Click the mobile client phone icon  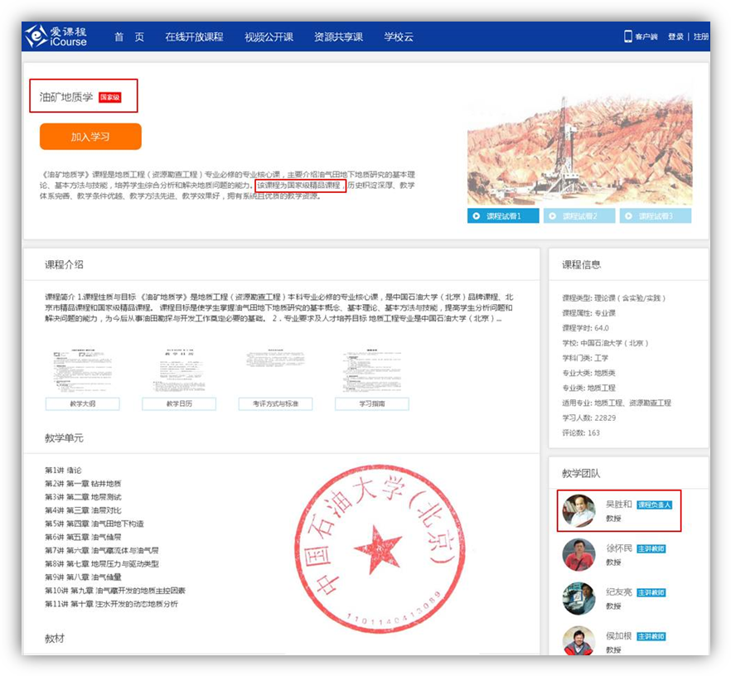coord(627,36)
